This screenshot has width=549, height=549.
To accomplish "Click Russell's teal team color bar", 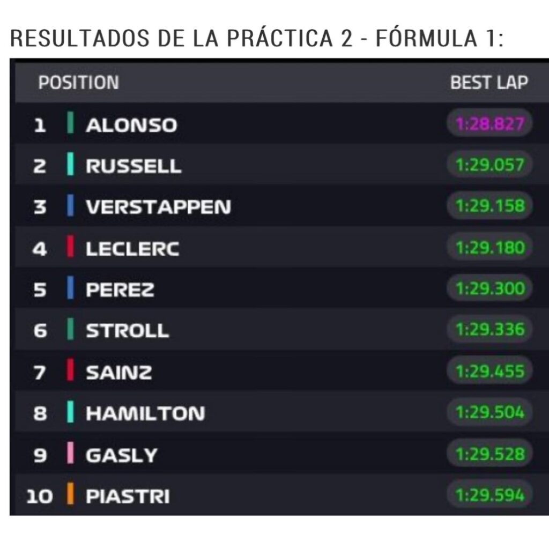I will pyautogui.click(x=70, y=164).
